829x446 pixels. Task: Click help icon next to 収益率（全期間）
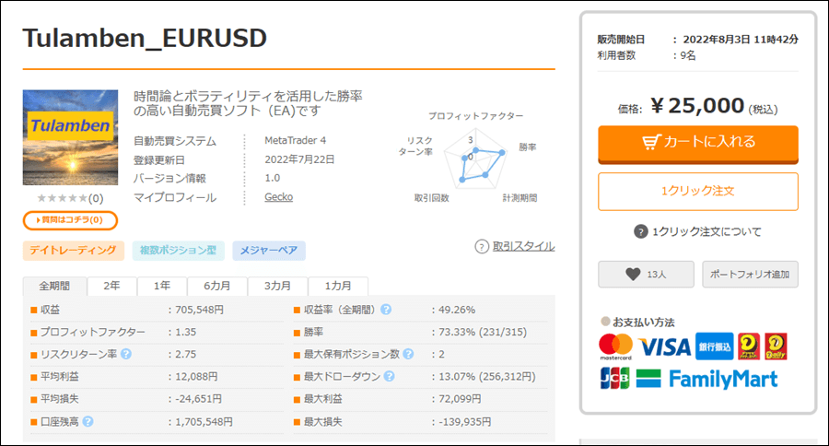[x=386, y=310]
